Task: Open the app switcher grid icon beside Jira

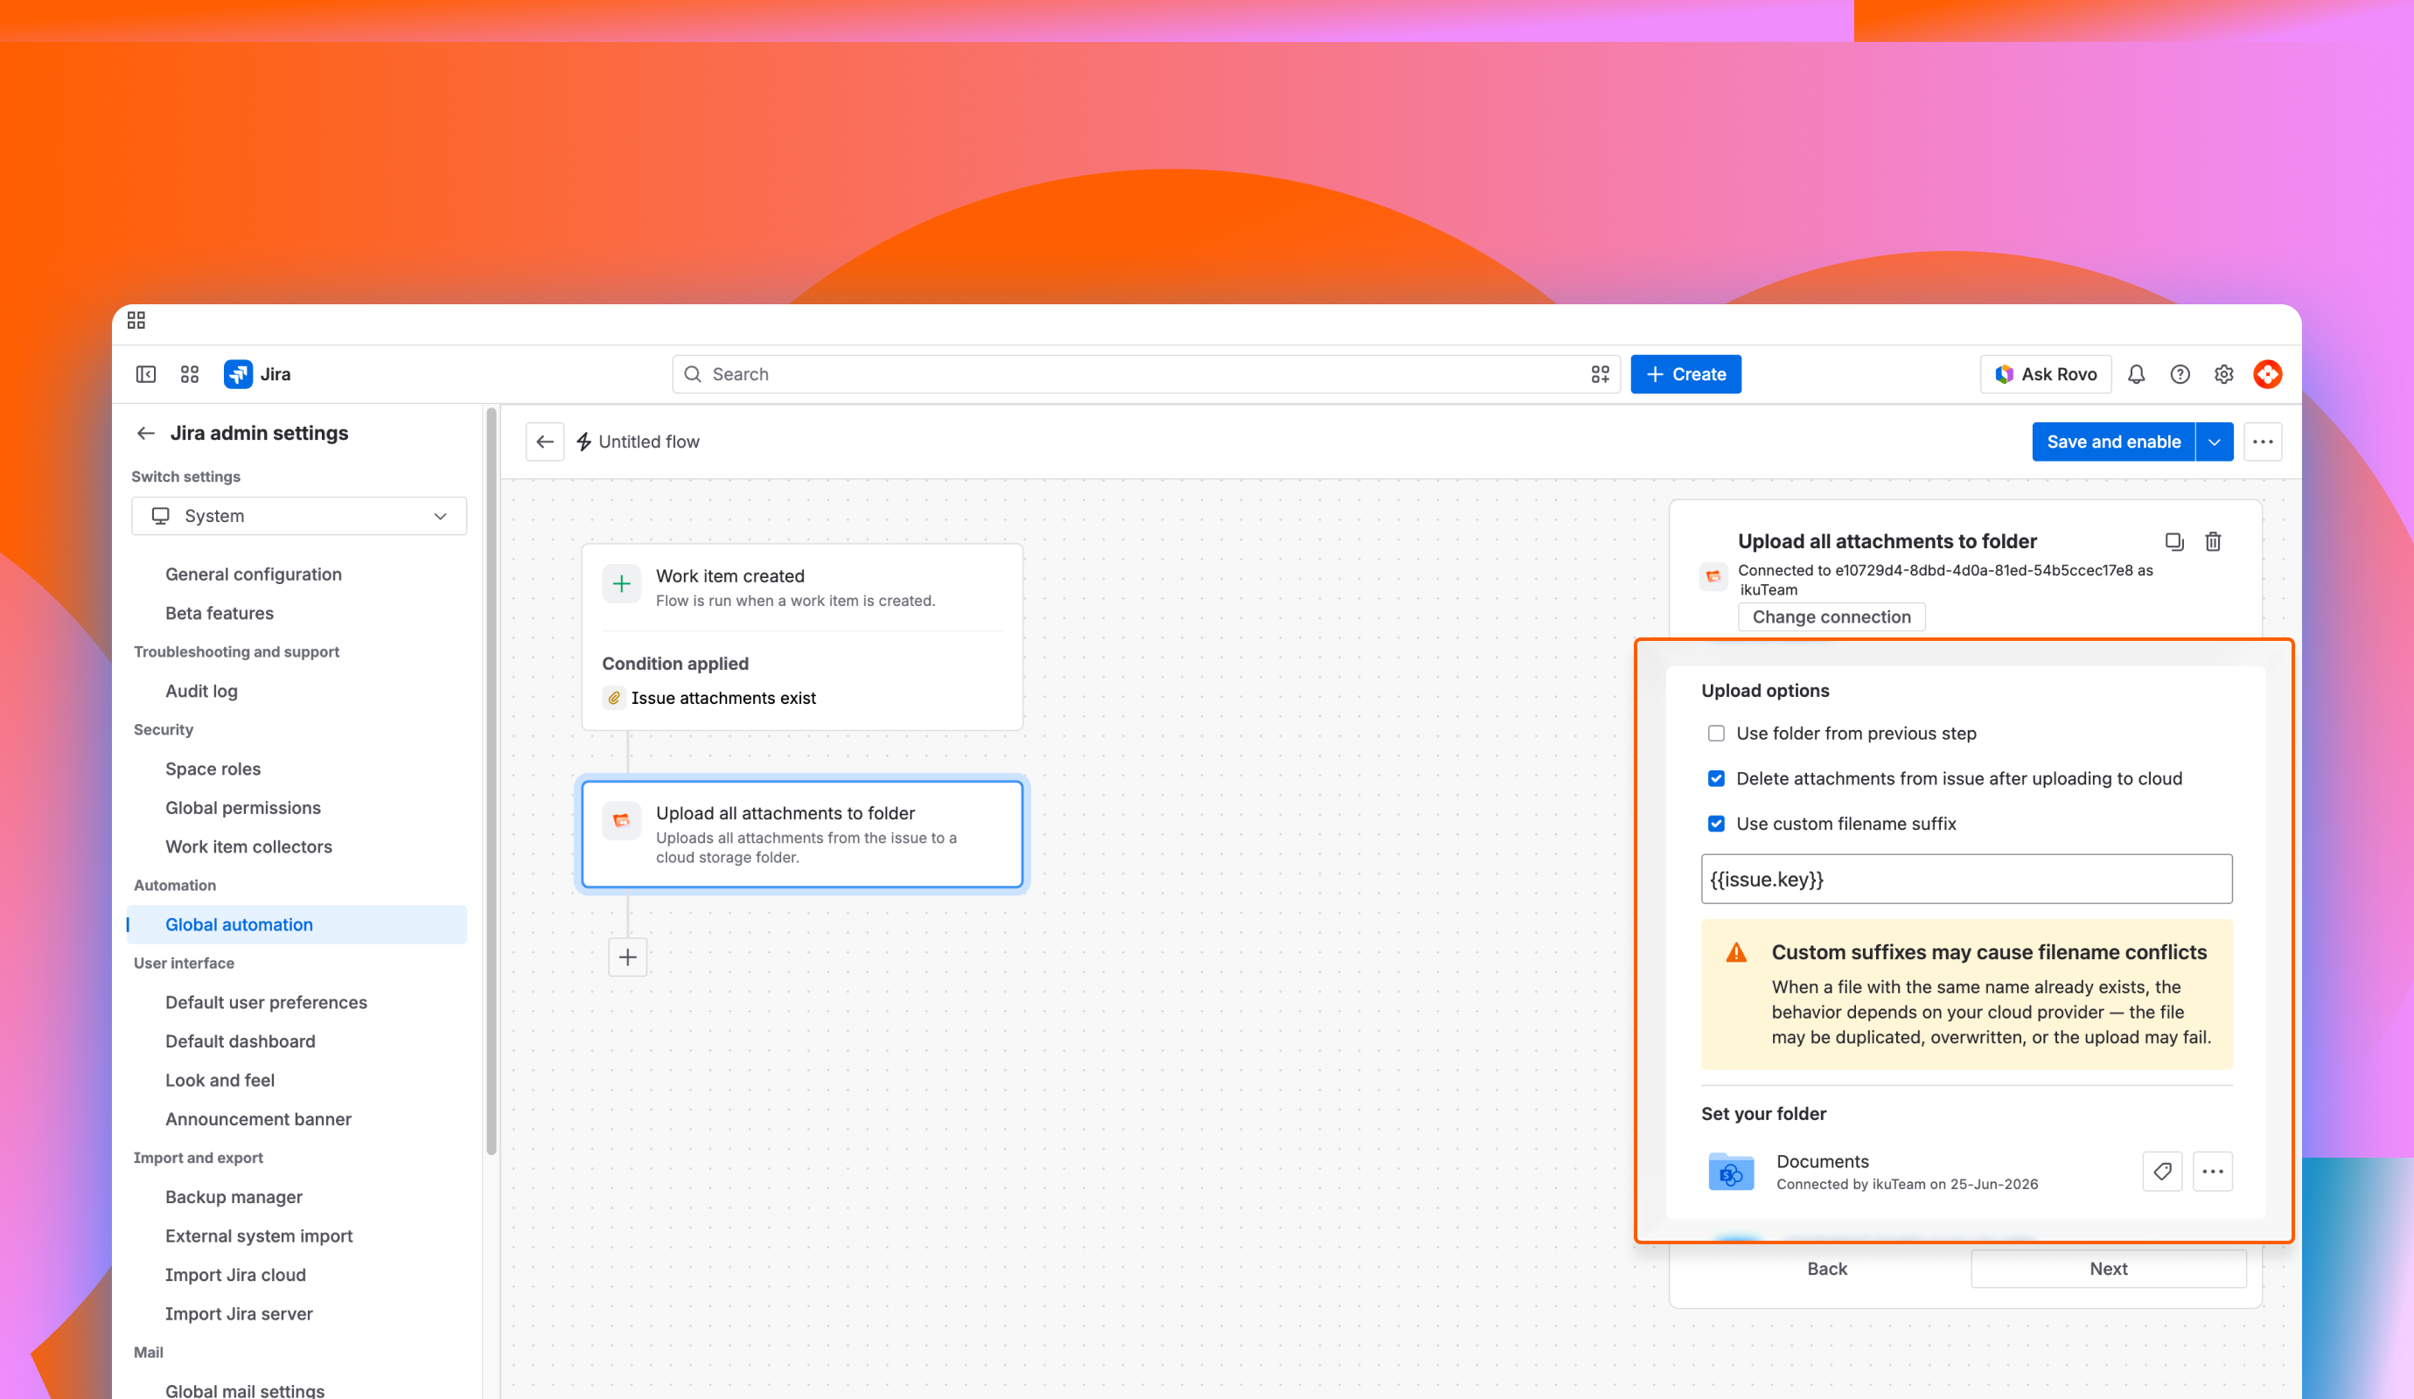Action: pos(190,374)
